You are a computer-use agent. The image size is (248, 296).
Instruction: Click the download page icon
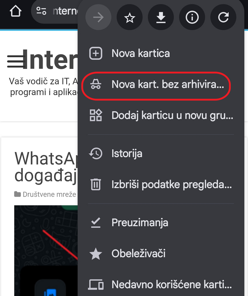(161, 17)
